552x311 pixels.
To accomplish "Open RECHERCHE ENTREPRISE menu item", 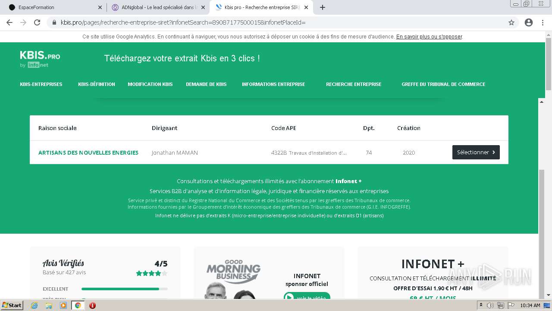I will click(354, 84).
